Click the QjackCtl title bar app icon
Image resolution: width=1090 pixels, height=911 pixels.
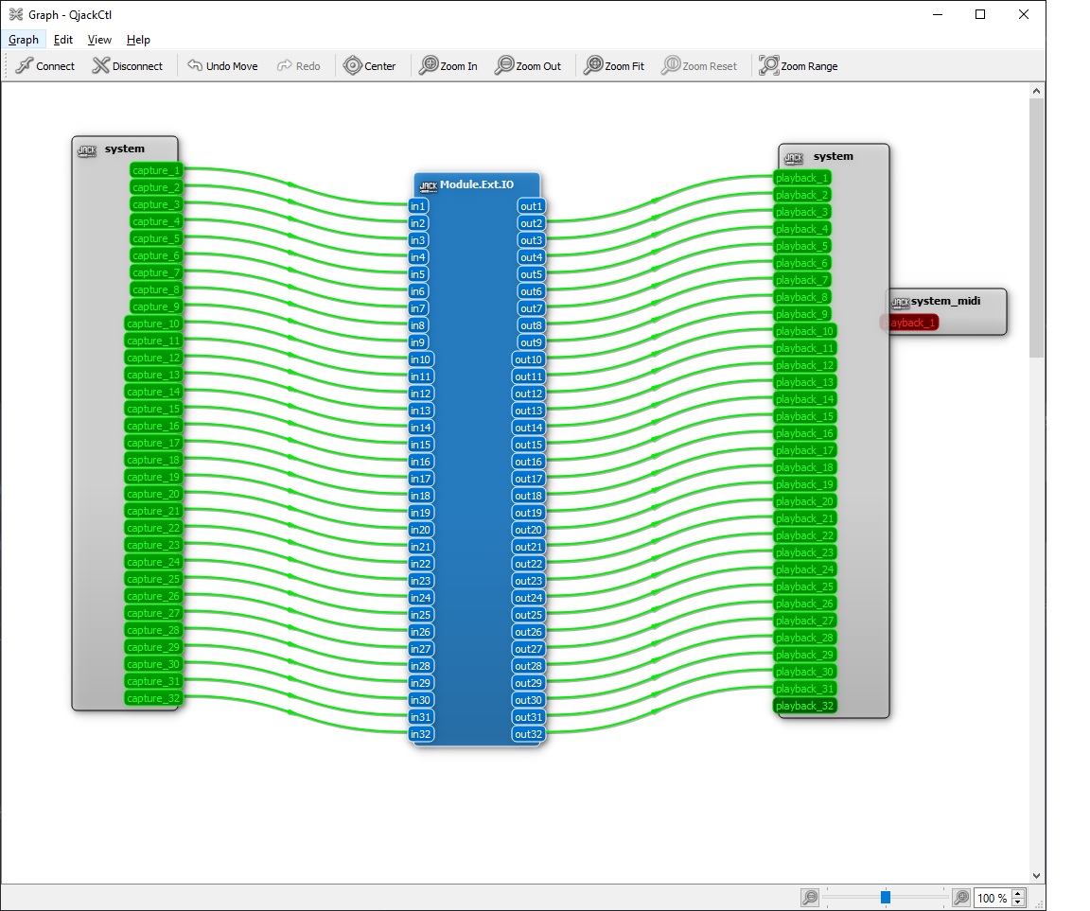click(15, 14)
